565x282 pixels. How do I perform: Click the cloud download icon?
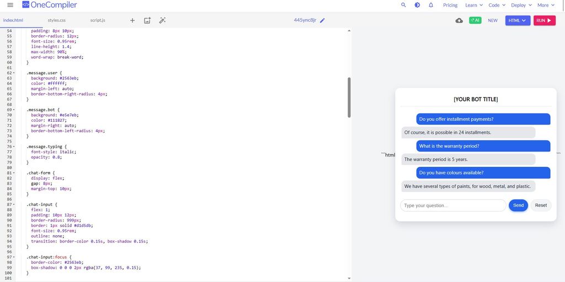pos(459,20)
